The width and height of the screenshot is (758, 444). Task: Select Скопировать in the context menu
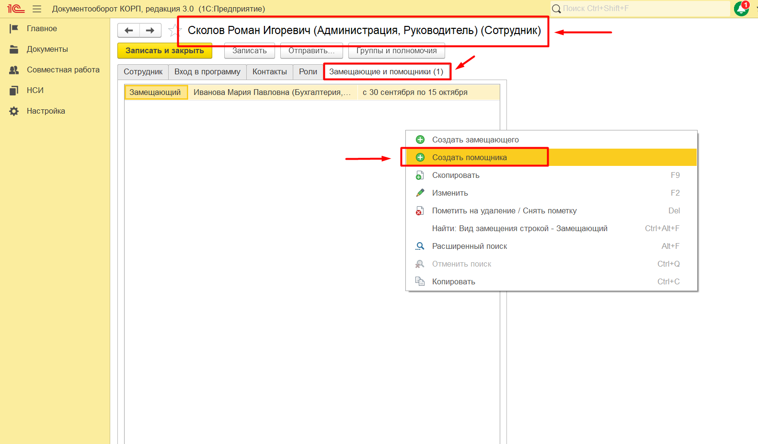(x=551, y=175)
